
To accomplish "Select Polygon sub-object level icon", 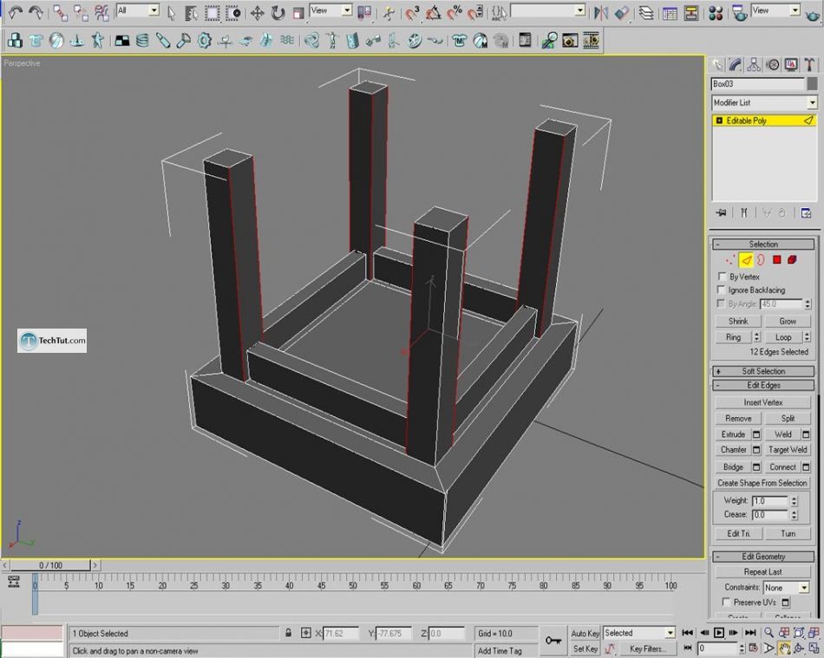I will point(776,260).
